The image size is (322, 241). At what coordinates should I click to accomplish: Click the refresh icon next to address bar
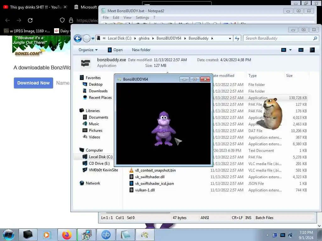(x=237, y=38)
